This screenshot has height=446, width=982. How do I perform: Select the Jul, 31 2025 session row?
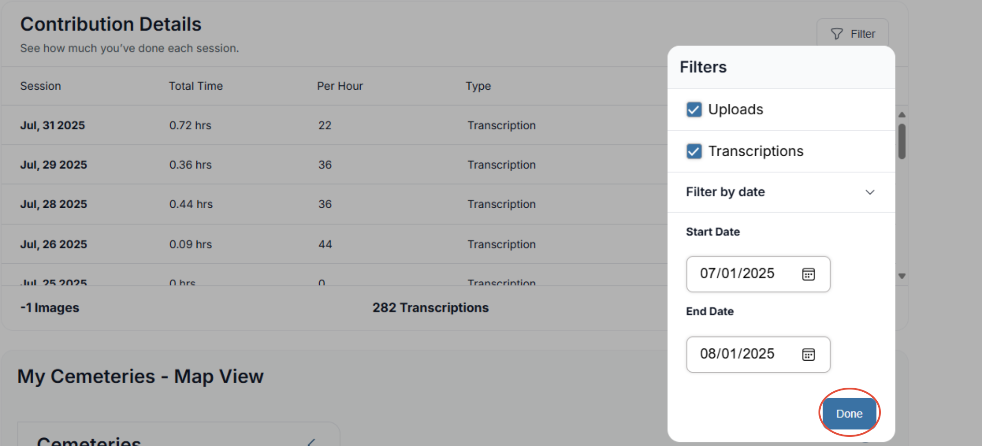pos(334,125)
